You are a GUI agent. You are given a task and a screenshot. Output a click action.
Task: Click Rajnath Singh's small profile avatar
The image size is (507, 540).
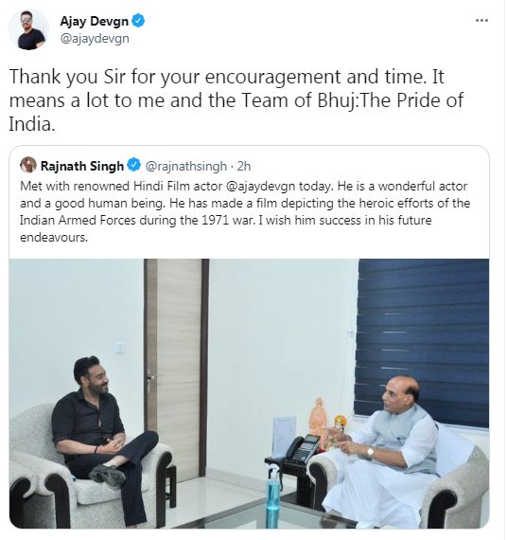click(x=28, y=165)
